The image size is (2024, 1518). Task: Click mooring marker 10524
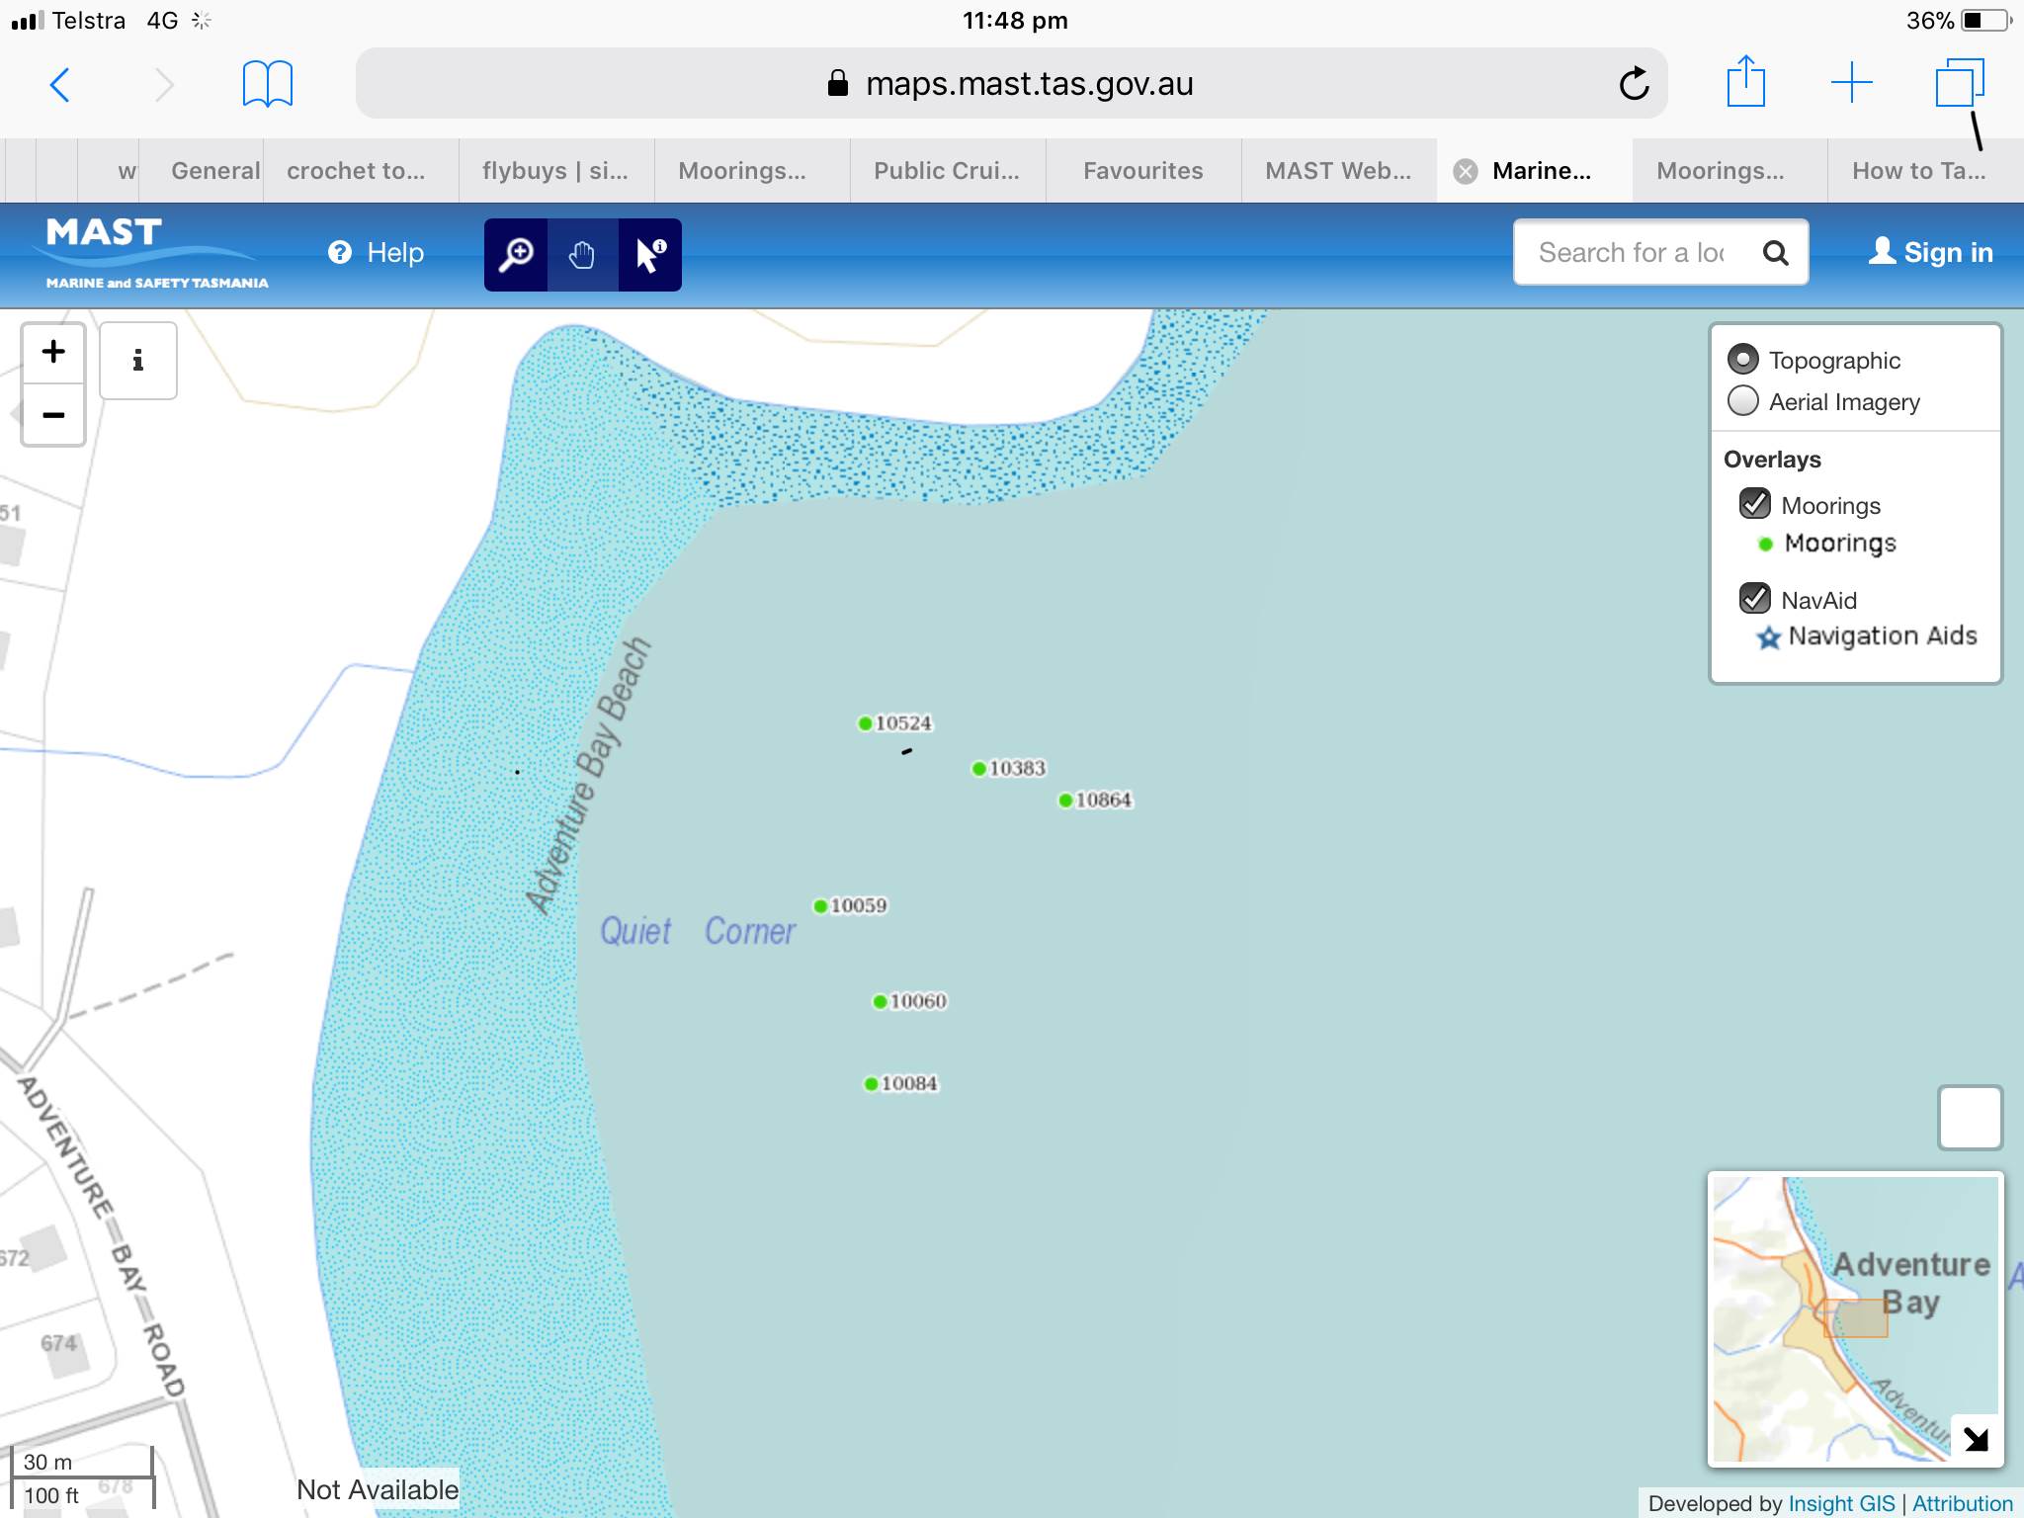pyautogui.click(x=866, y=723)
